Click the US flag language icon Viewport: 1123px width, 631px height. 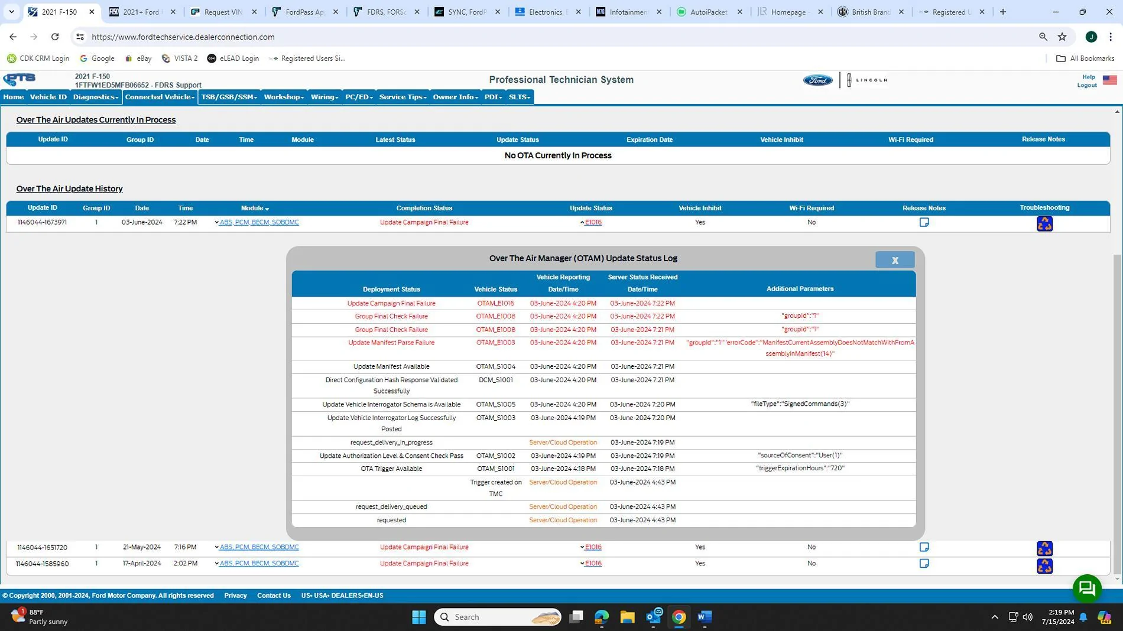coord(1109,80)
